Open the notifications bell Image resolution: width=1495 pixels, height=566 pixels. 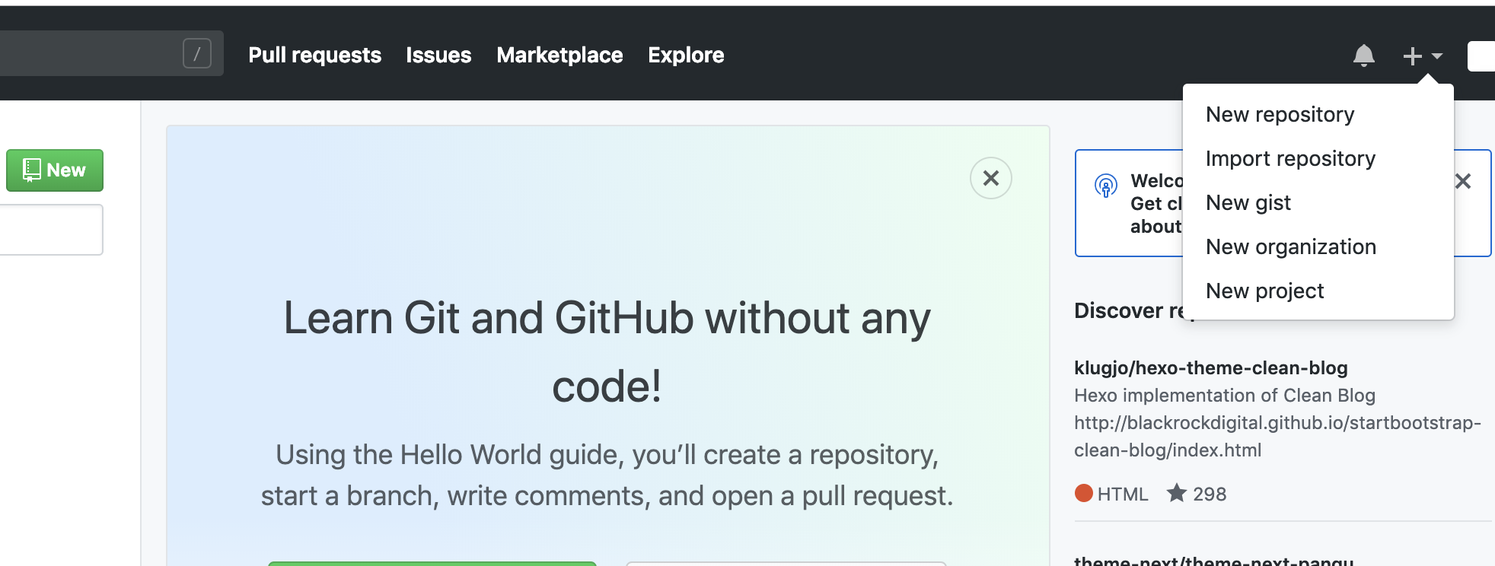1363,56
